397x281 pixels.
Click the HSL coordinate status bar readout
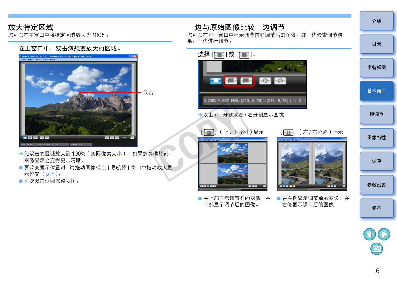pyautogui.click(x=254, y=101)
